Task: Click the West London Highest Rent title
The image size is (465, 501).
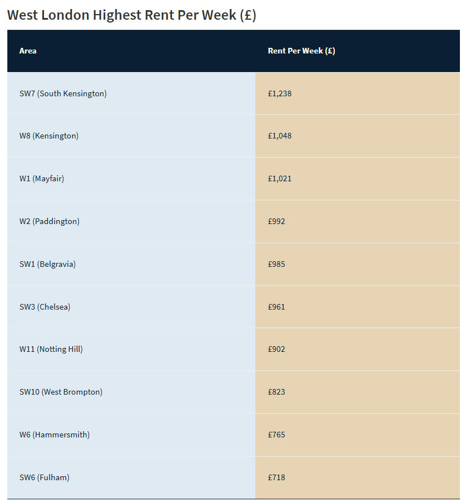Action: [x=131, y=15]
